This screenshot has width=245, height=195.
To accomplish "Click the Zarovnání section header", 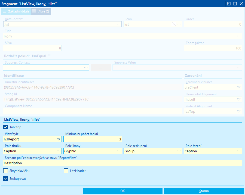I will tap(193, 76).
